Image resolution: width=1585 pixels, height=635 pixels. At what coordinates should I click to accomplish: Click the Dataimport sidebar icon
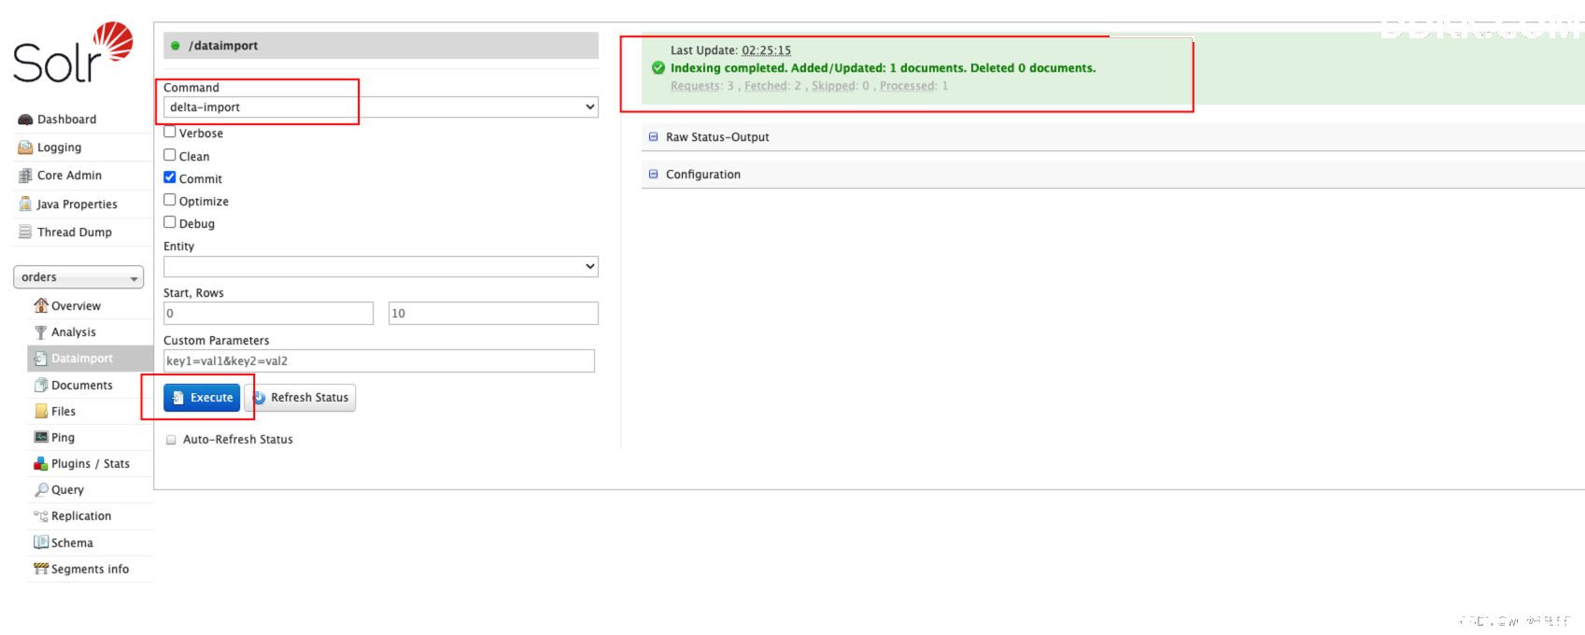tap(41, 358)
